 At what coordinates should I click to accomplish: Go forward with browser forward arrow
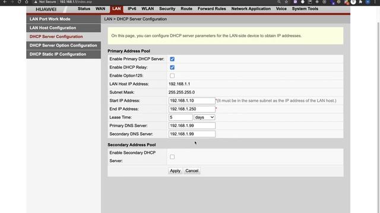click(12, 2)
